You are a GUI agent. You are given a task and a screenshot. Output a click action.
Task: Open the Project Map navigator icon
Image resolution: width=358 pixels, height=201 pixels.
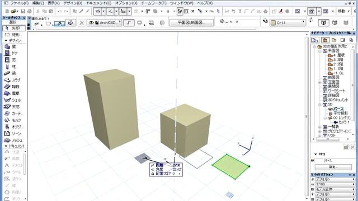(325, 40)
